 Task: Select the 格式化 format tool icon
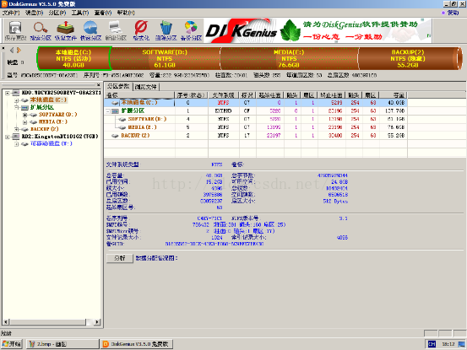pyautogui.click(x=140, y=30)
